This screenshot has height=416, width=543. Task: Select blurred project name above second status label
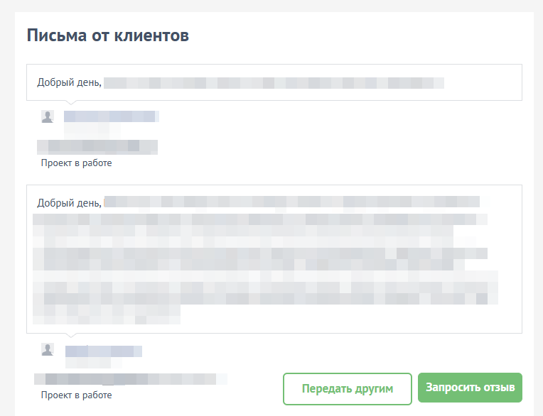(131, 379)
